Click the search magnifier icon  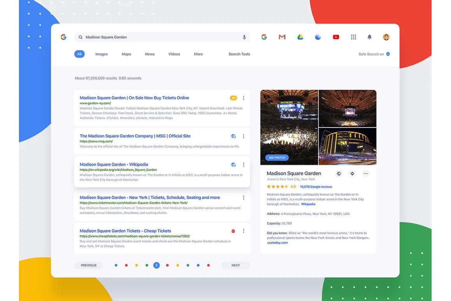coord(80,37)
